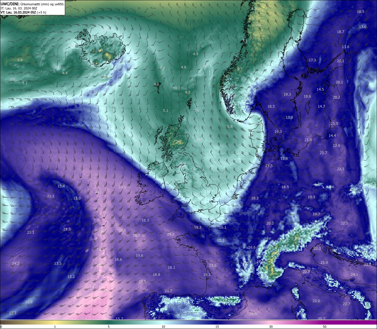Select the 26.8 reading
The image size is (377, 329).
(136, 235)
